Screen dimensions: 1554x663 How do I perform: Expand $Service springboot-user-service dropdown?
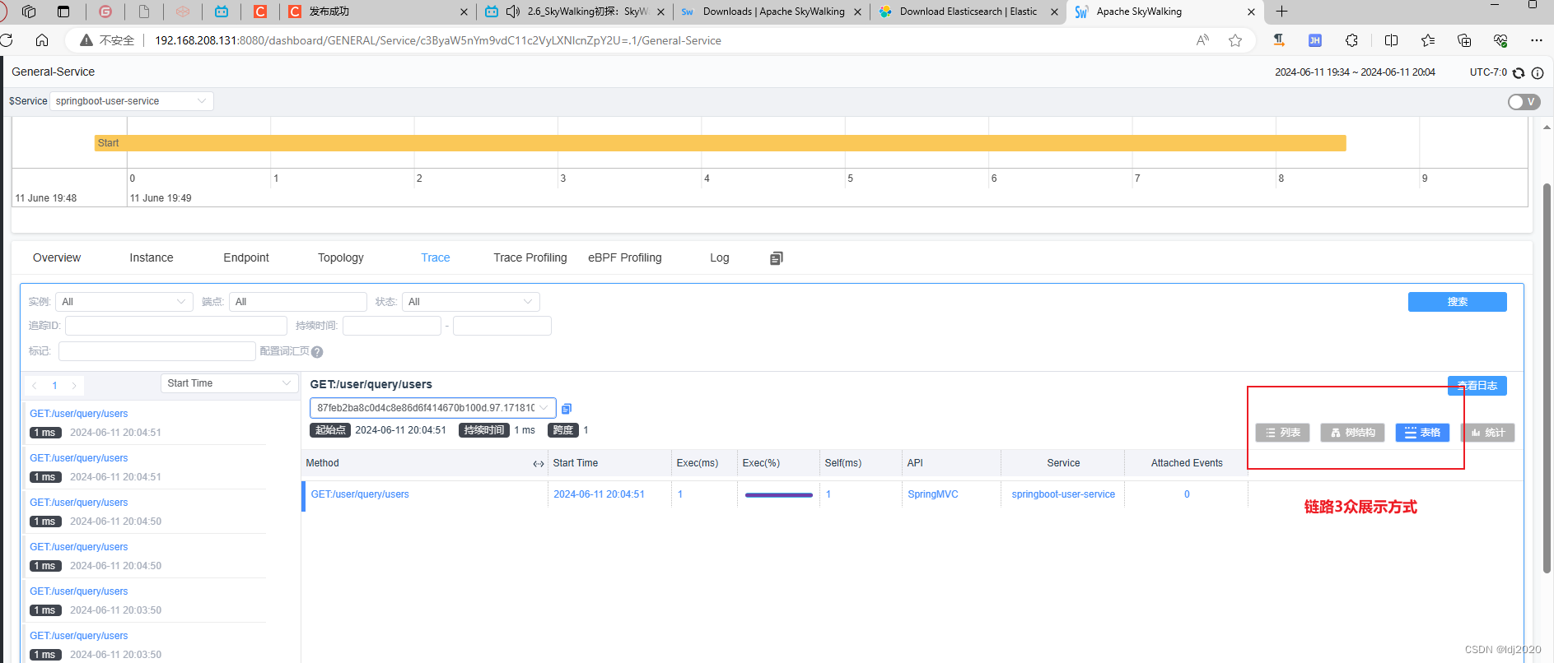[131, 101]
